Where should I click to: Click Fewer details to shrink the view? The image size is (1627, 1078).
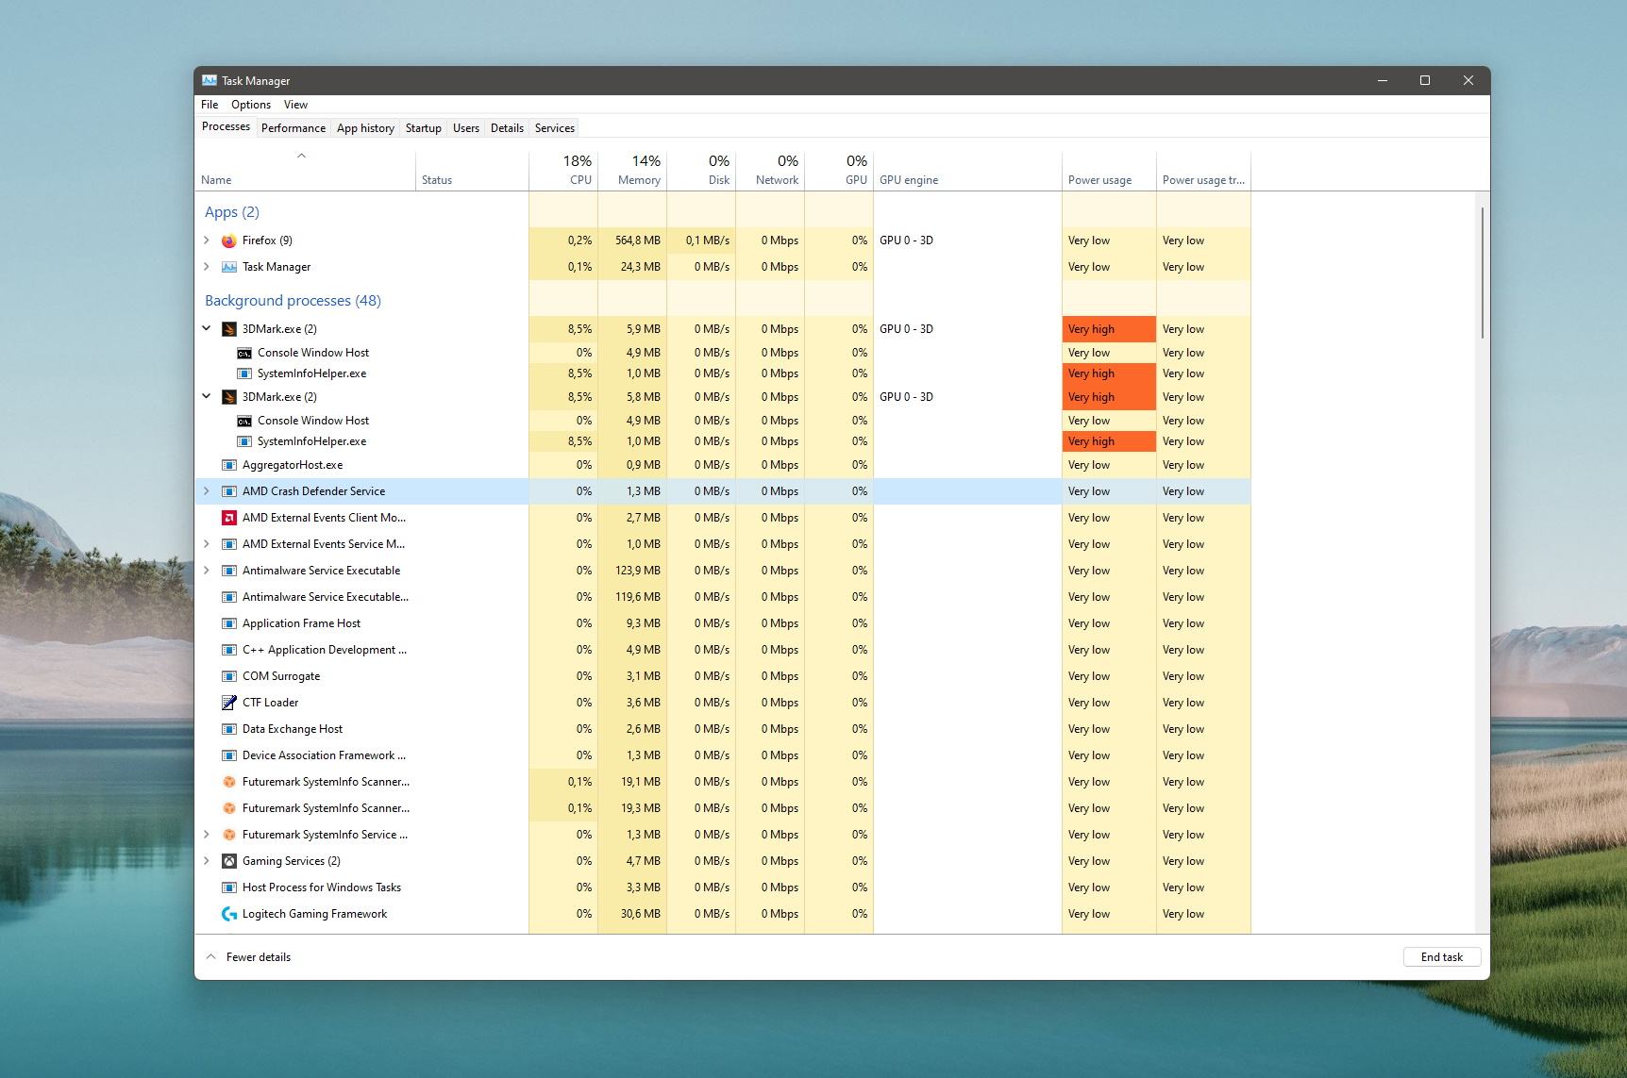tap(248, 956)
